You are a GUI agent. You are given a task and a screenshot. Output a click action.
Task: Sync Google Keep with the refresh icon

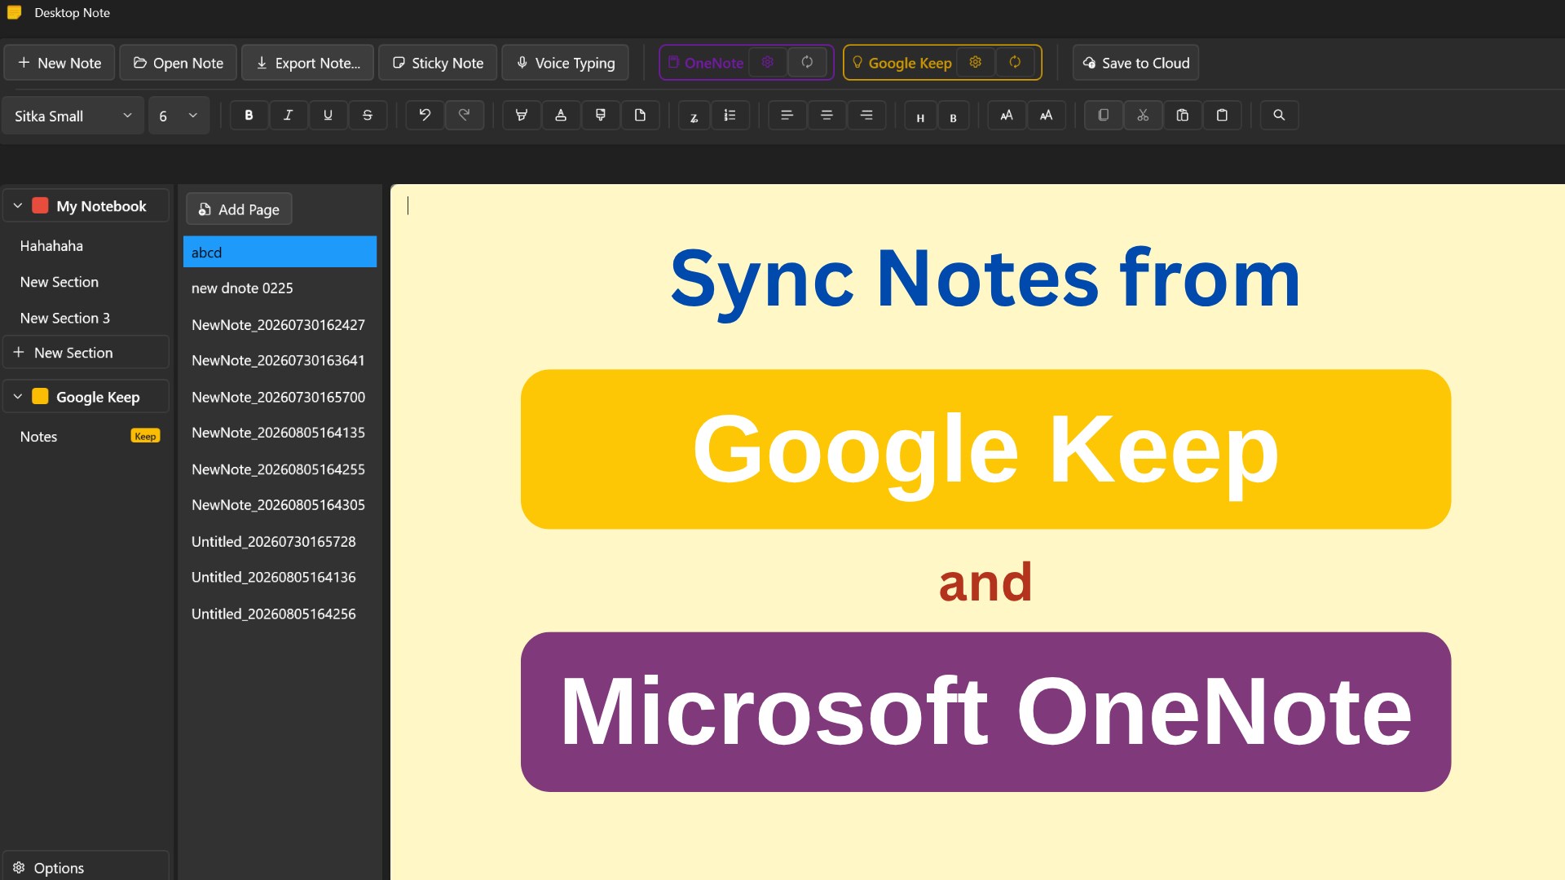point(1015,63)
